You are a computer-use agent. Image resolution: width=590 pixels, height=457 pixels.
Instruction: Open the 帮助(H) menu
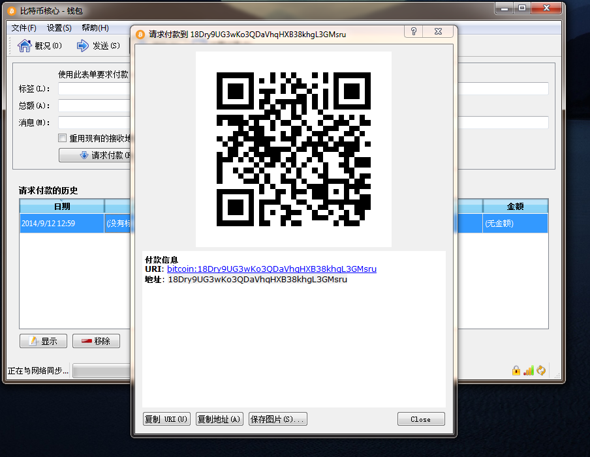(95, 28)
